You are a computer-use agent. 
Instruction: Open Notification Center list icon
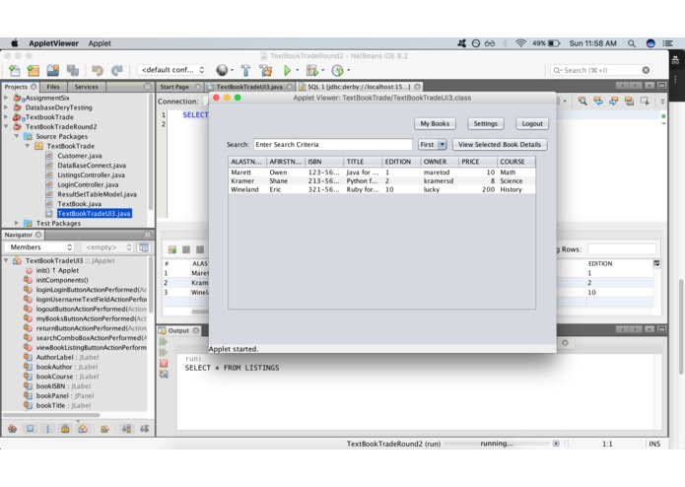(667, 43)
